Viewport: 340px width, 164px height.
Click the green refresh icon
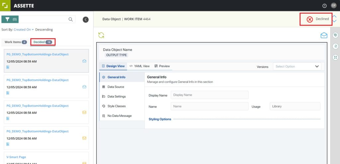click(101, 35)
